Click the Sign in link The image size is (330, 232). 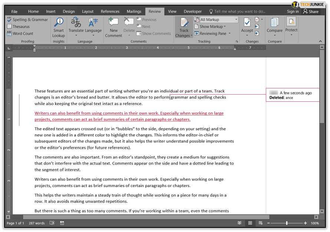pyautogui.click(x=293, y=12)
